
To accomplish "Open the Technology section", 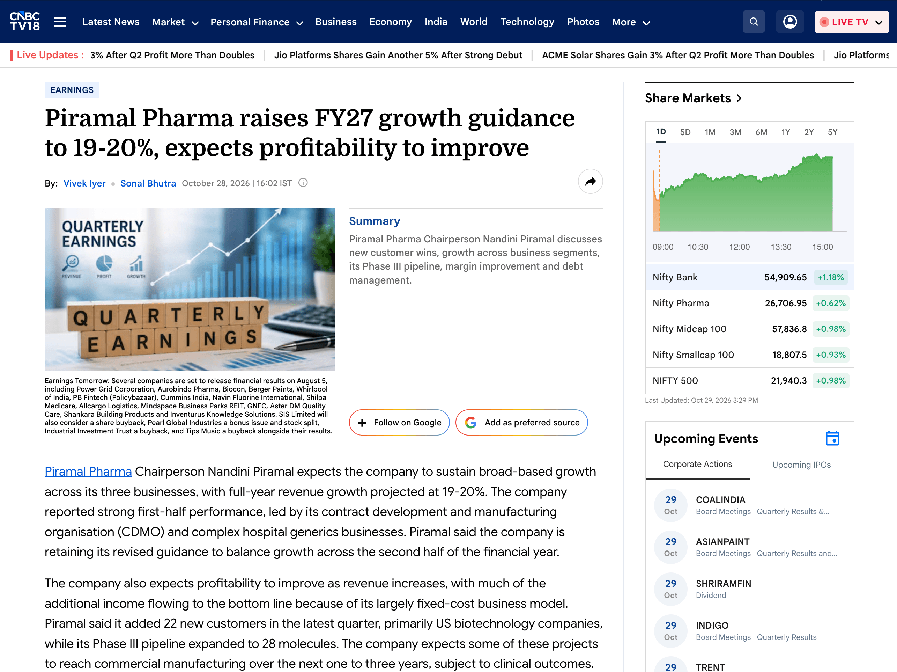I will click(x=527, y=22).
